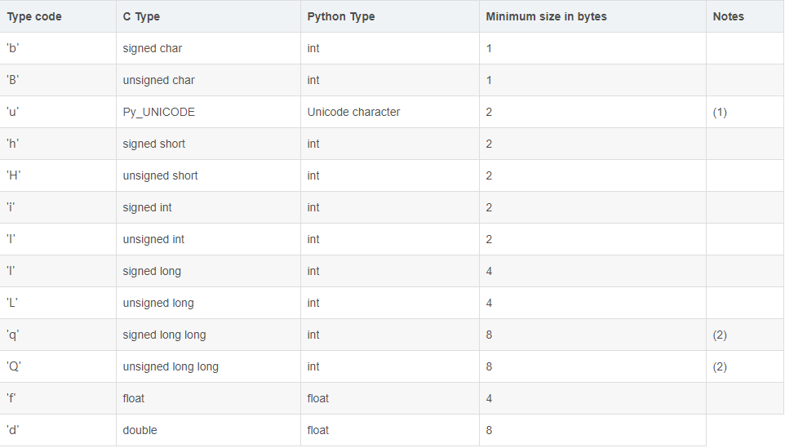Select the 'Python Type' column header
The height and width of the screenshot is (448, 785).
(341, 16)
